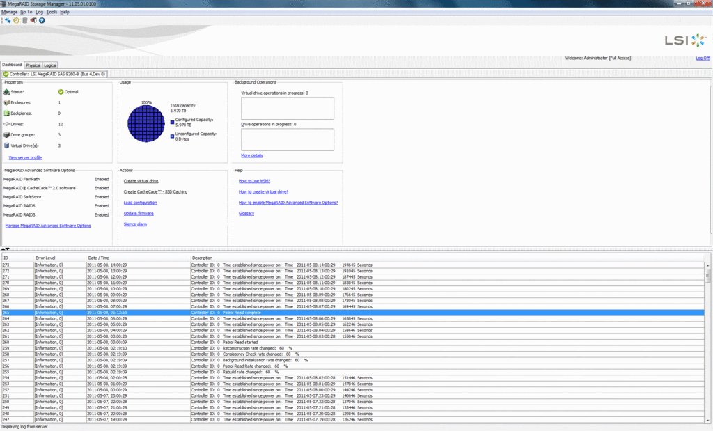Select log row 256 Patrol Read Rate changed

tap(353, 366)
